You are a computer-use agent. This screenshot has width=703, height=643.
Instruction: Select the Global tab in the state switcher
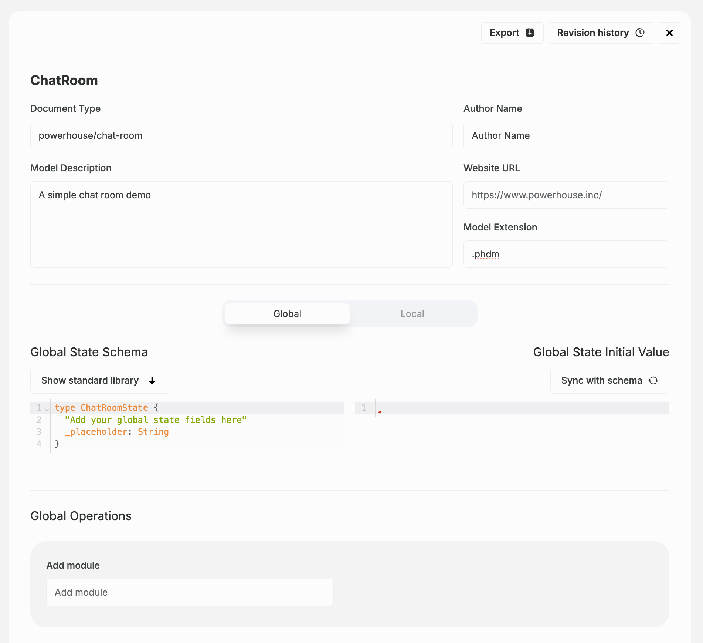pos(287,313)
